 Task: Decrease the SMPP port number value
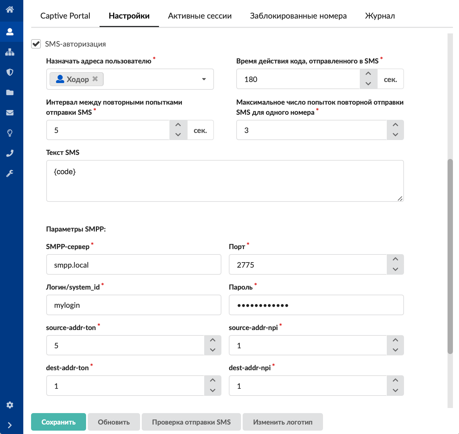coord(395,269)
